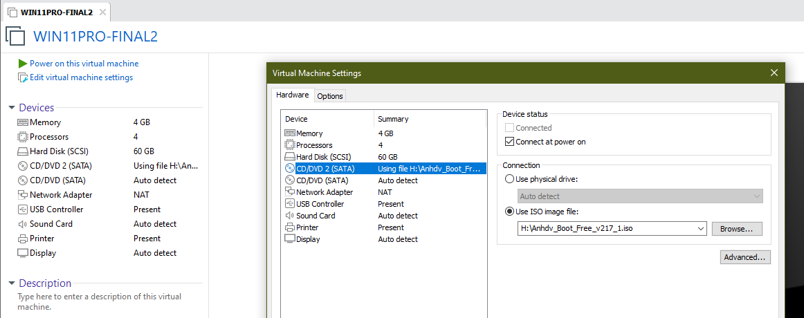Screen dimensions: 804x318
Task: Click the large VM icon beside WIN11PRO-FINAL2 title
Action: click(x=15, y=36)
